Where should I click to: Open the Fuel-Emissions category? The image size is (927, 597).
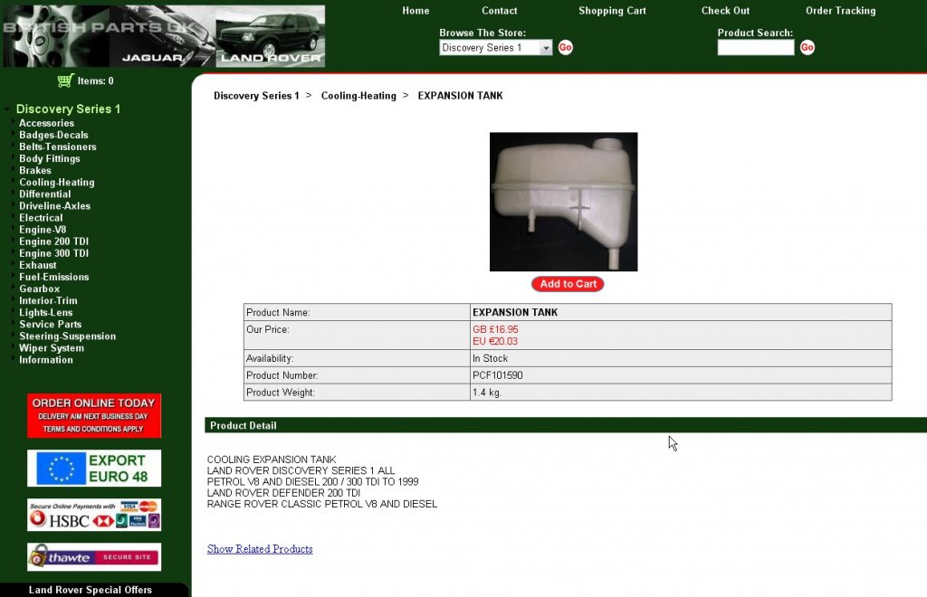point(53,277)
